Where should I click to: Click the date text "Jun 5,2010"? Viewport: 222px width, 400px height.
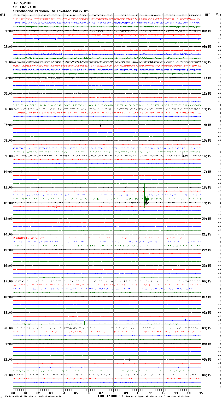[x=22, y=3]
